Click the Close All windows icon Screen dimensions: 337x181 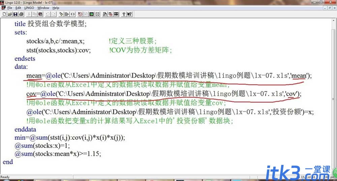[111, 14]
